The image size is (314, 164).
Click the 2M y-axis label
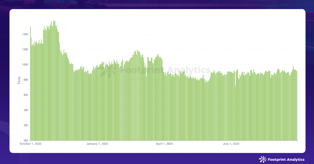[x=26, y=125]
